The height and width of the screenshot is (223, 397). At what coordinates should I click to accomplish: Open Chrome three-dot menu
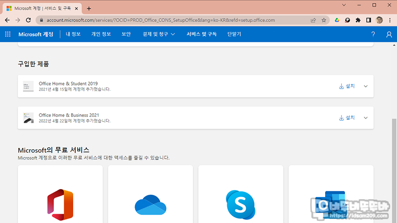click(390, 20)
